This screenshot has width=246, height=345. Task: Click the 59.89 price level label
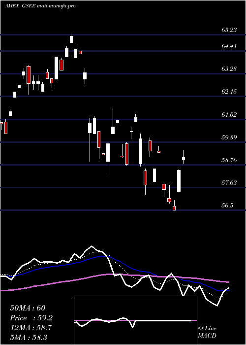pyautogui.click(x=229, y=138)
